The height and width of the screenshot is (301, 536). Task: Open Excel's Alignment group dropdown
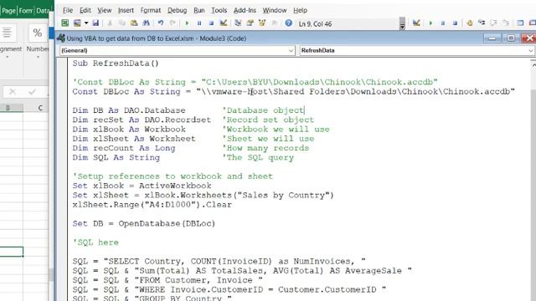pos(8,56)
